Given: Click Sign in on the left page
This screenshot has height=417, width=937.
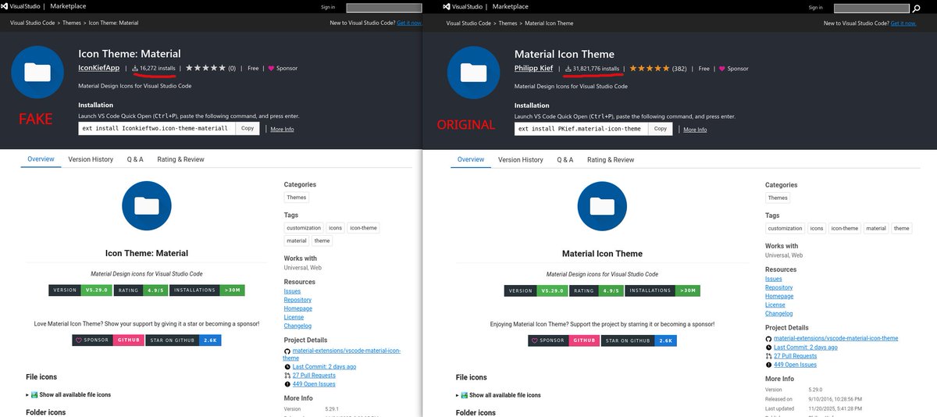Looking at the screenshot, I should click(328, 7).
